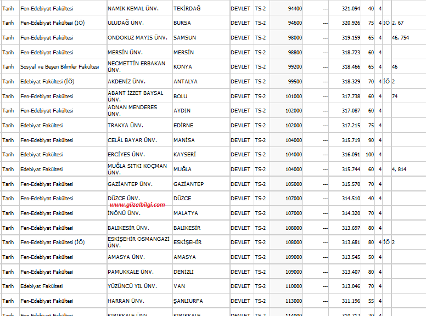Click the ranking value 105000

click(x=294, y=184)
